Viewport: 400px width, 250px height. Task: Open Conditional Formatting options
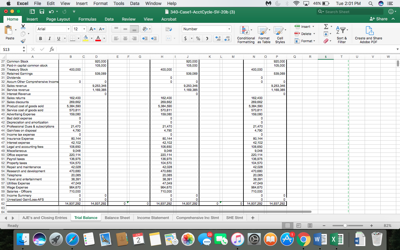pos(246,35)
